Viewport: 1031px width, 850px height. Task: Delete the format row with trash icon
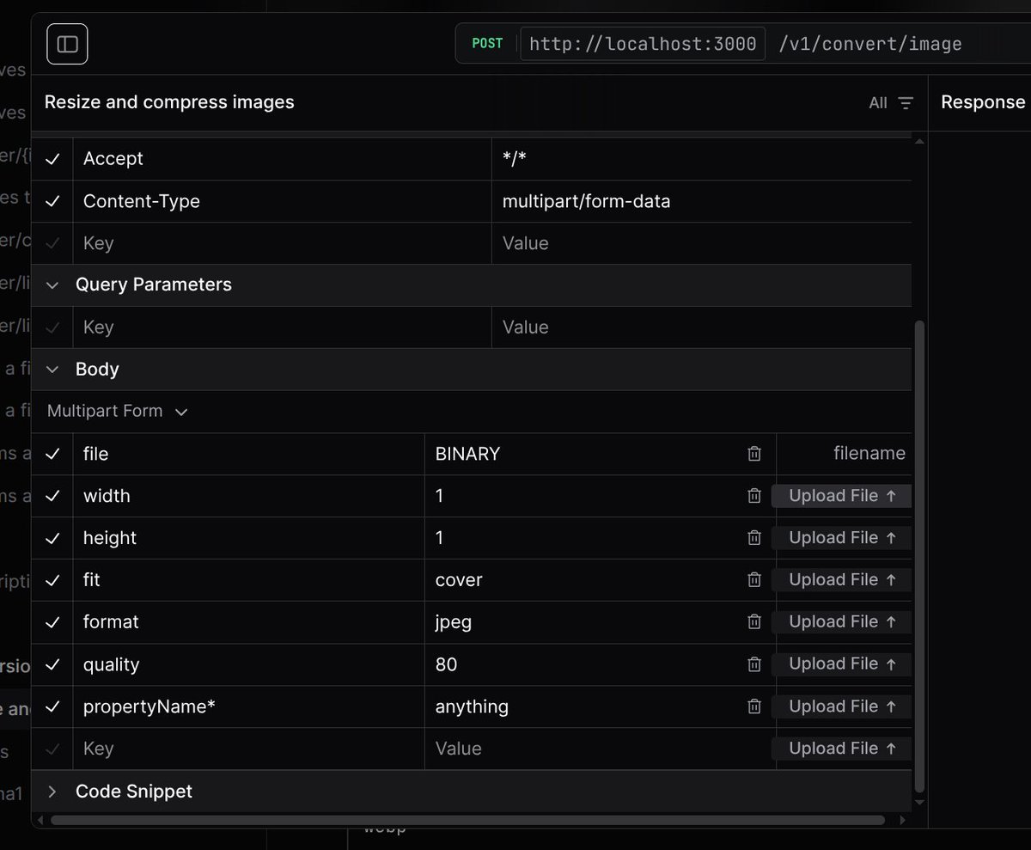[x=754, y=622]
